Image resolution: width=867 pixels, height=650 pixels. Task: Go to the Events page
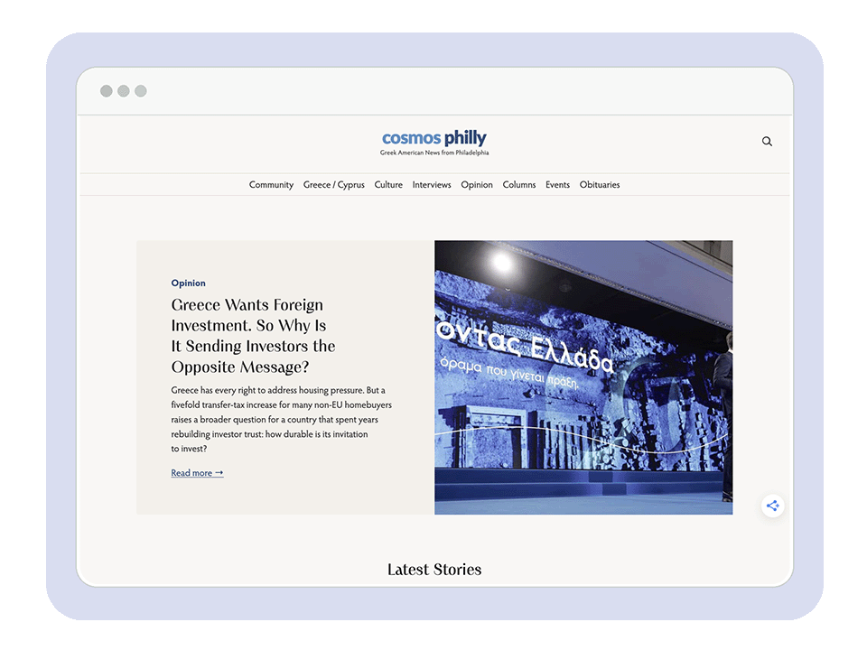point(557,184)
